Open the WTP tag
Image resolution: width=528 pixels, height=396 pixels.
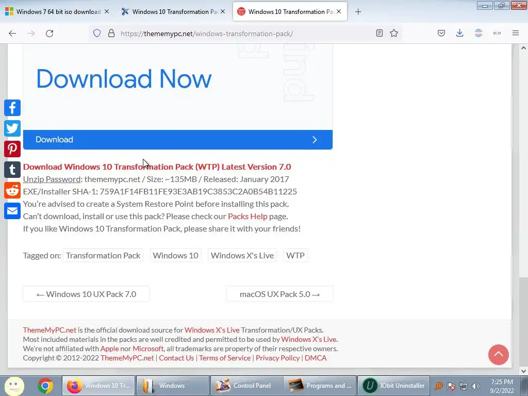pyautogui.click(x=295, y=256)
